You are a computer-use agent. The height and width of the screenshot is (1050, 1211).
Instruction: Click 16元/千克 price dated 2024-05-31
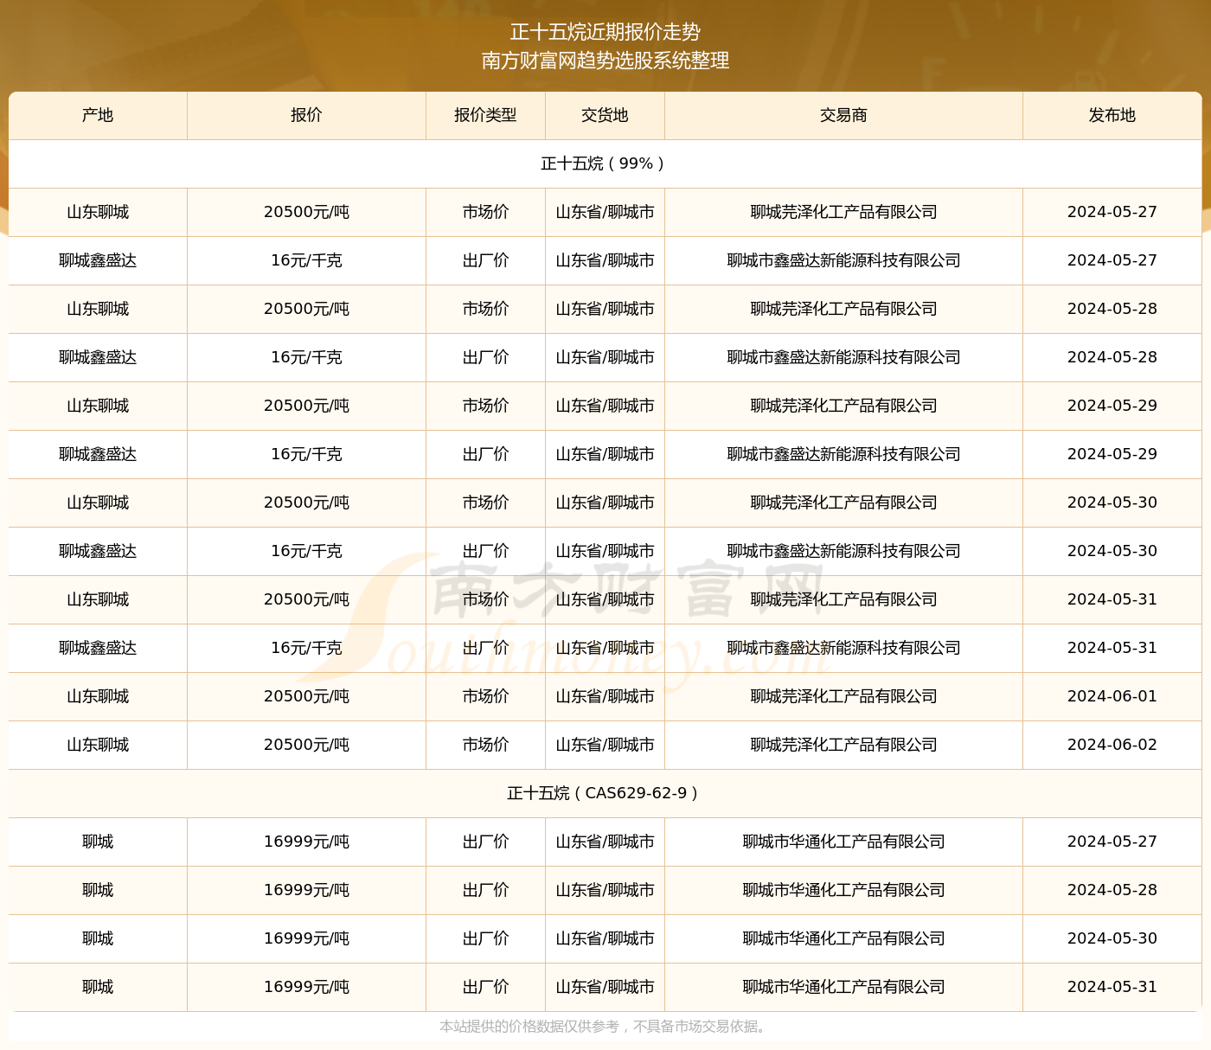[306, 648]
